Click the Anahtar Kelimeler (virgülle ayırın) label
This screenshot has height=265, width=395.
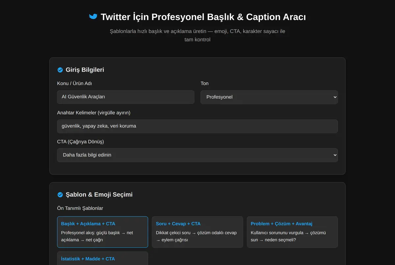pos(94,113)
